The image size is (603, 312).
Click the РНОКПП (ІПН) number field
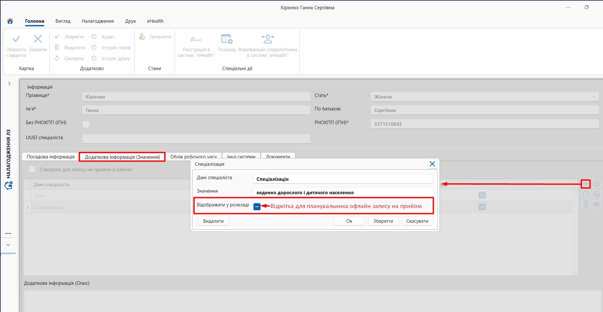click(x=484, y=124)
